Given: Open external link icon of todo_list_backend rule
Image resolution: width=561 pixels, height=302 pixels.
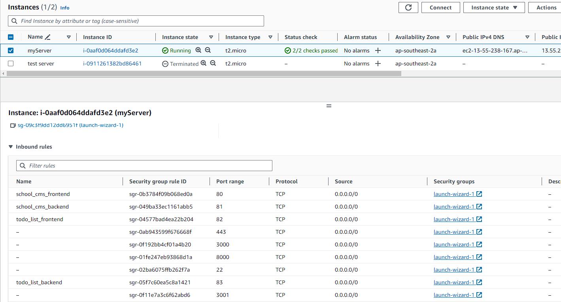Looking at the screenshot, I should [x=479, y=282].
